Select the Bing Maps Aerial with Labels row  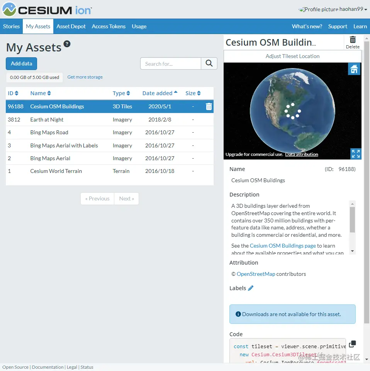(110, 145)
